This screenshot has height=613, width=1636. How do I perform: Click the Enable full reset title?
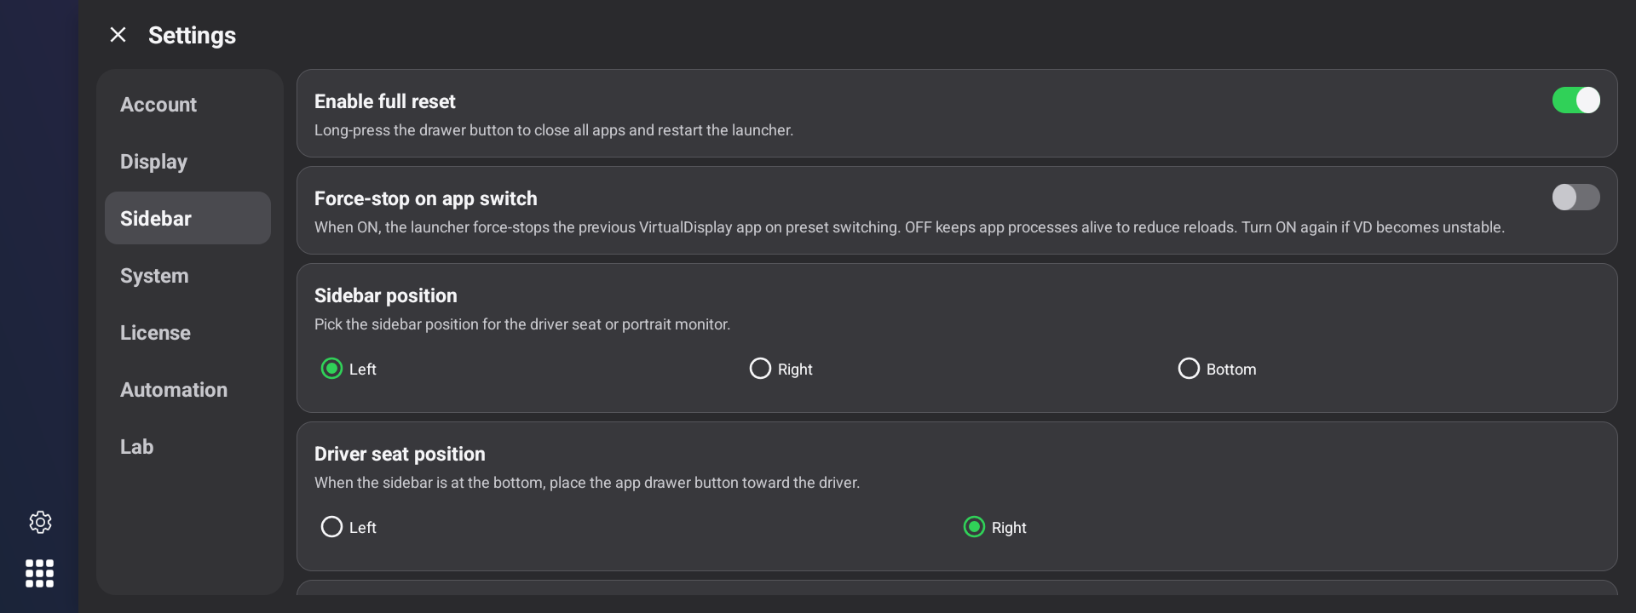(x=384, y=101)
